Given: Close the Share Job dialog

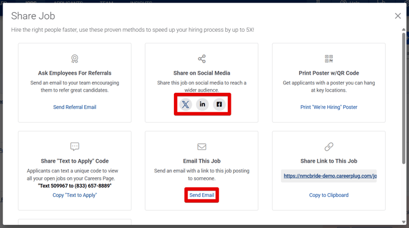Looking at the screenshot, I should coord(397,16).
